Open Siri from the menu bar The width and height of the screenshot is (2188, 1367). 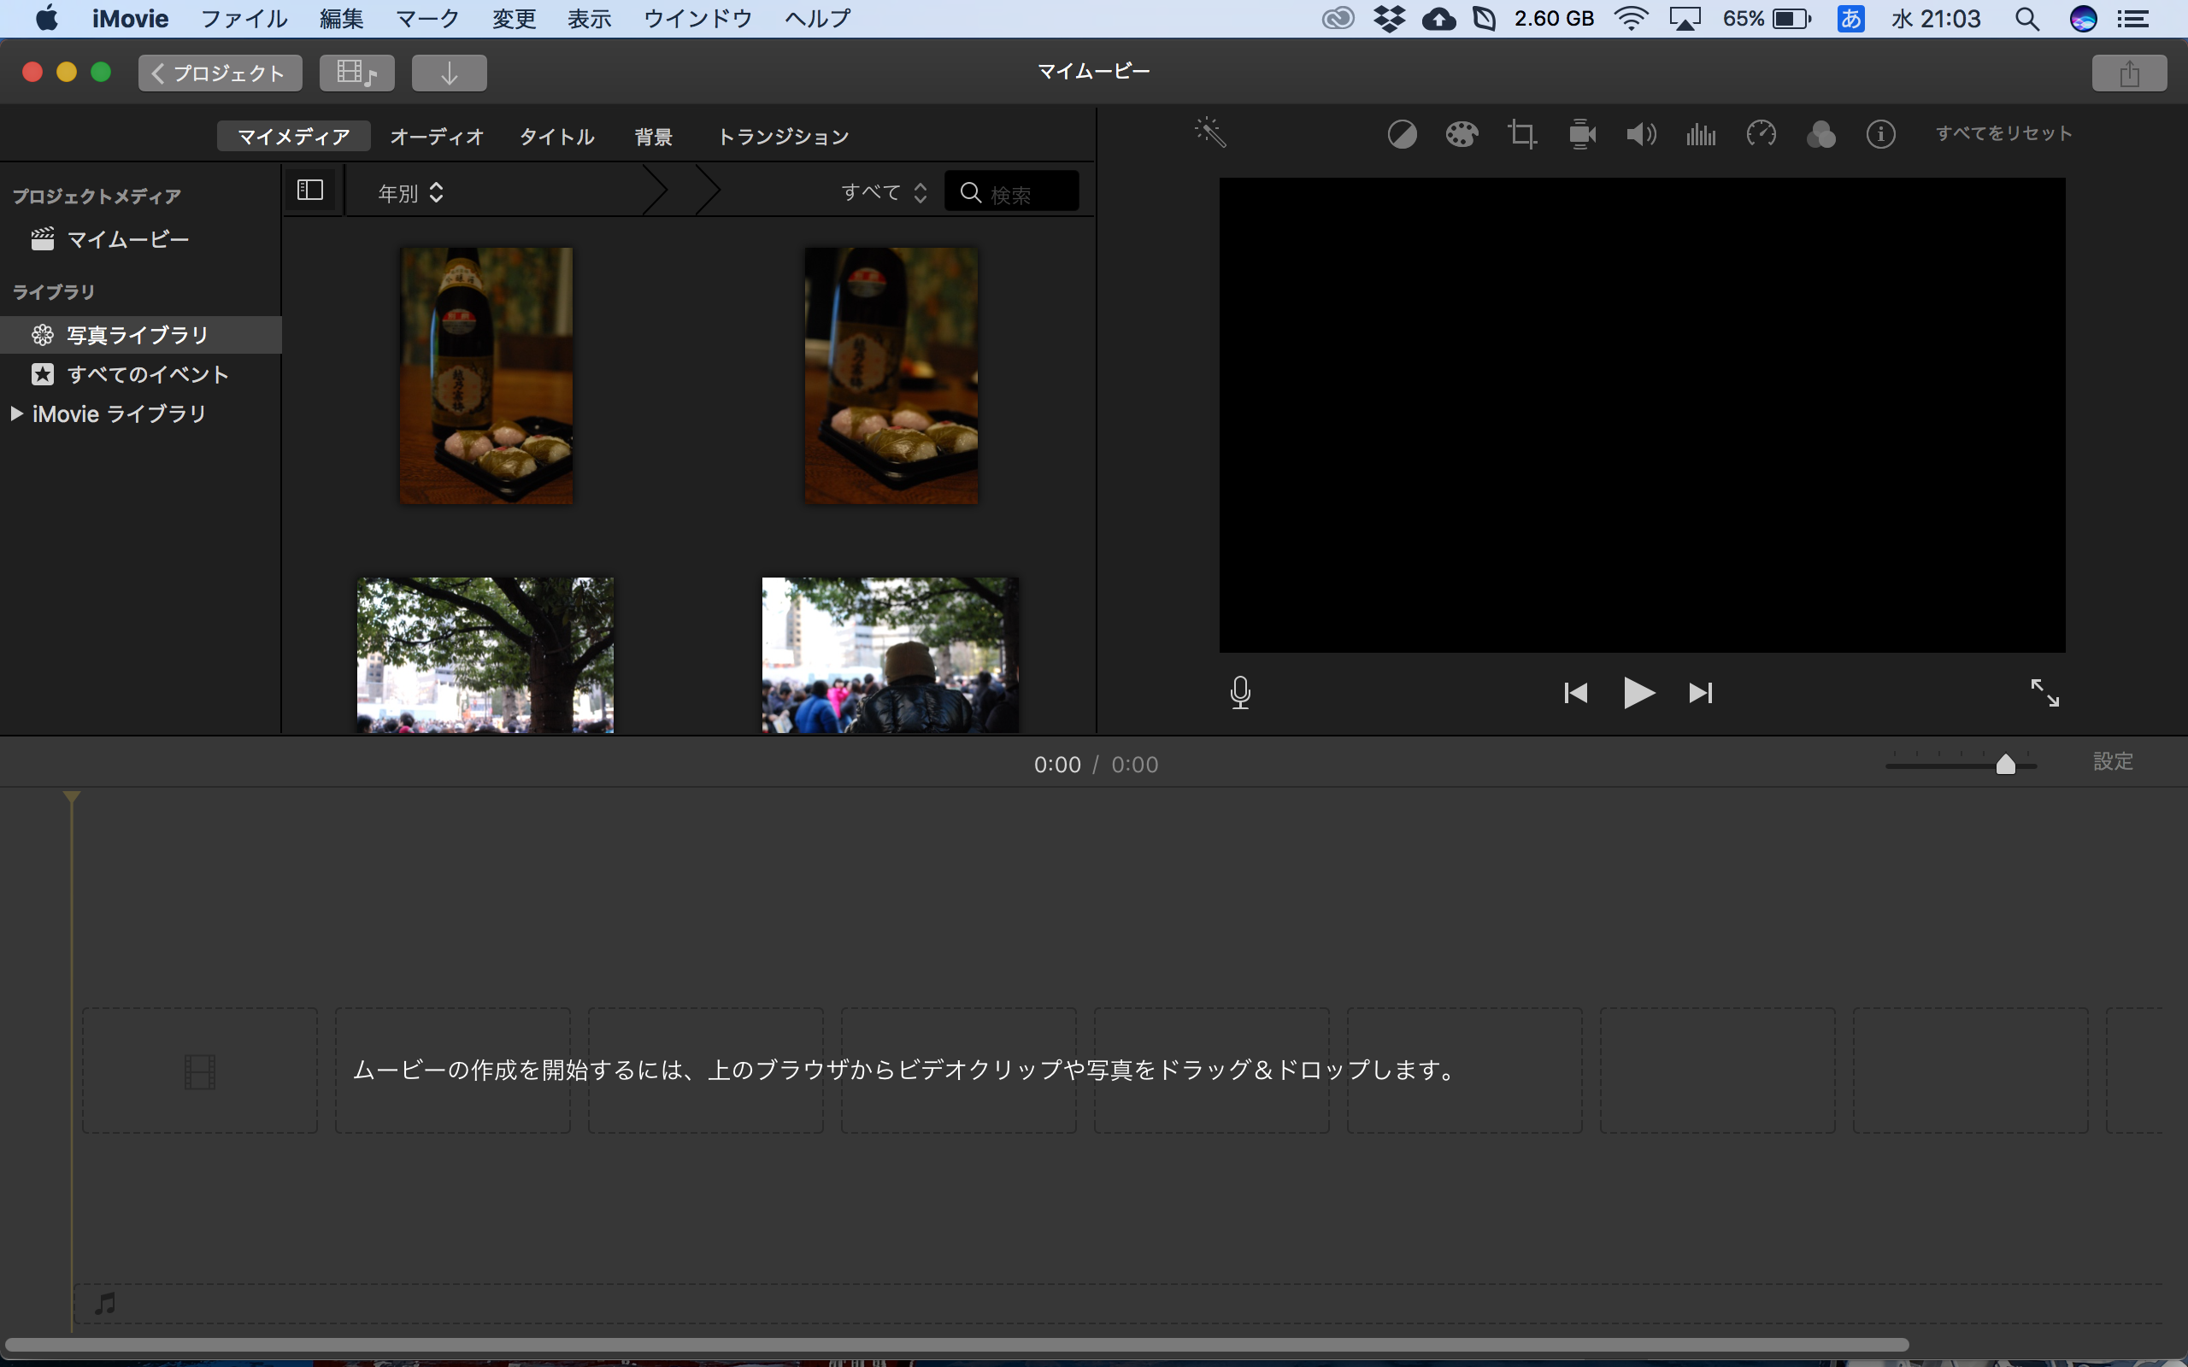click(x=2083, y=18)
